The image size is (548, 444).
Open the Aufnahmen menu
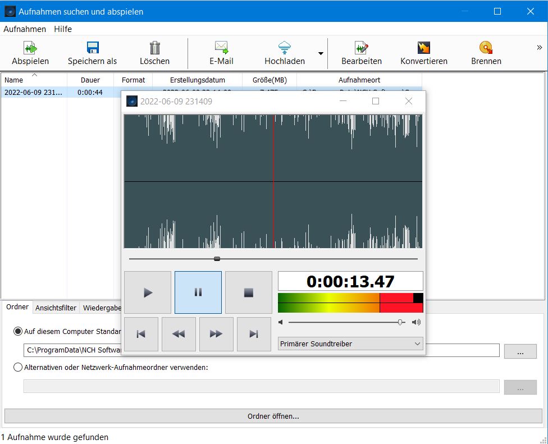coord(25,29)
